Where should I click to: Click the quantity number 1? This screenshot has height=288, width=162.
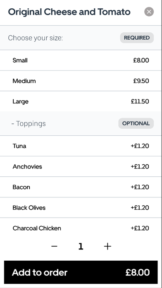[81, 246]
